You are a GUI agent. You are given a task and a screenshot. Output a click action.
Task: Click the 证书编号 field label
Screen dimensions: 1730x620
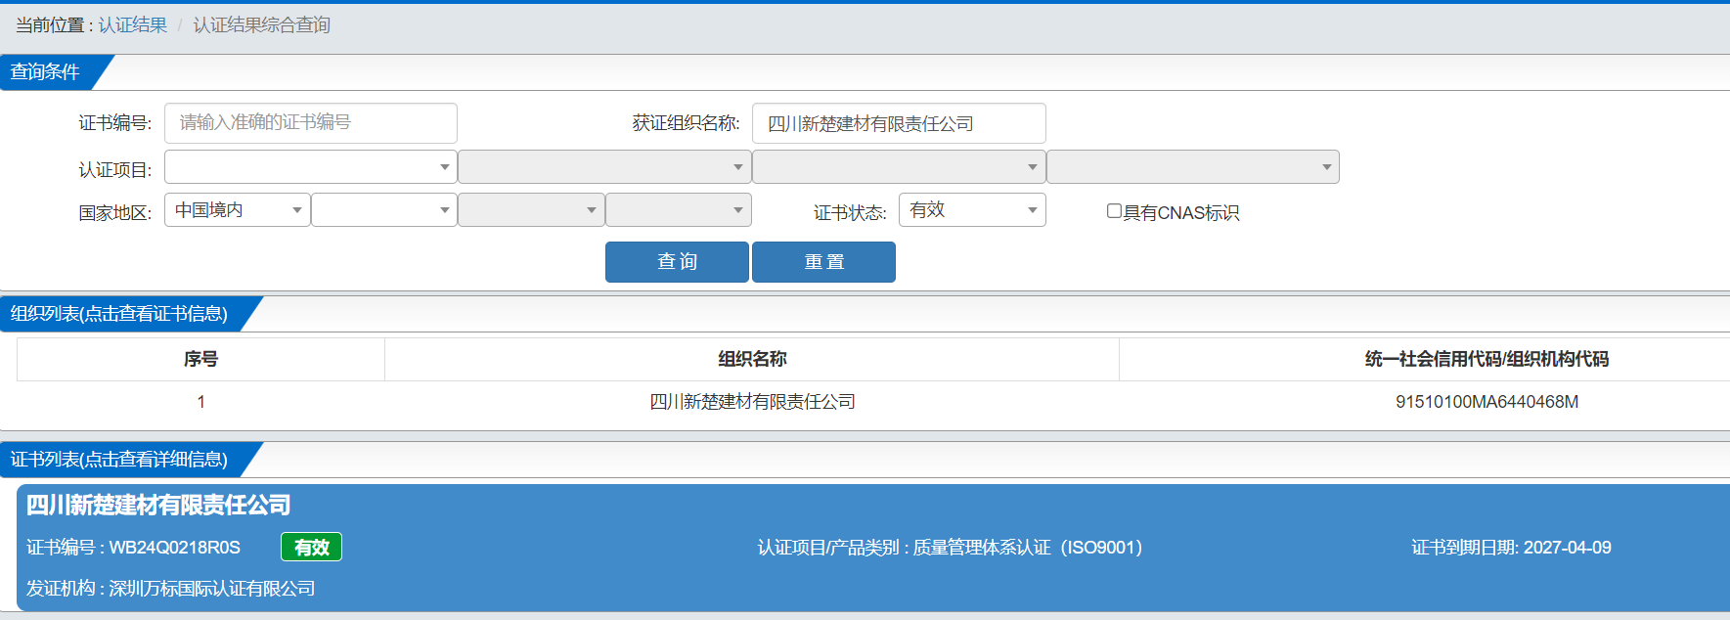(x=114, y=123)
